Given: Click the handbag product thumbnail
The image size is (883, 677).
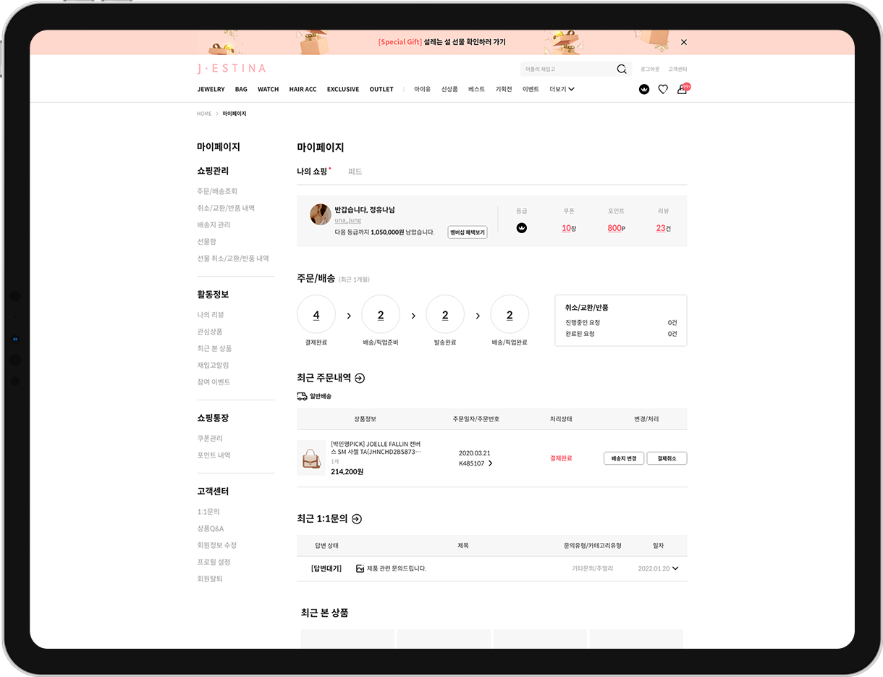Looking at the screenshot, I should click(x=311, y=458).
